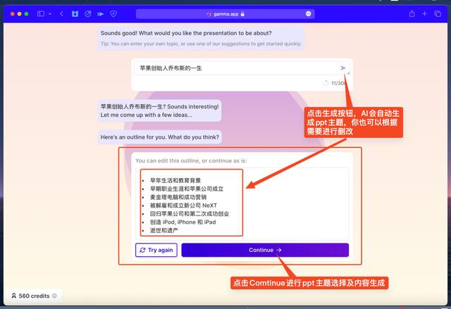
Task: Click the outline line 回归苹果公司和第二次成功创业
Action: (x=190, y=214)
